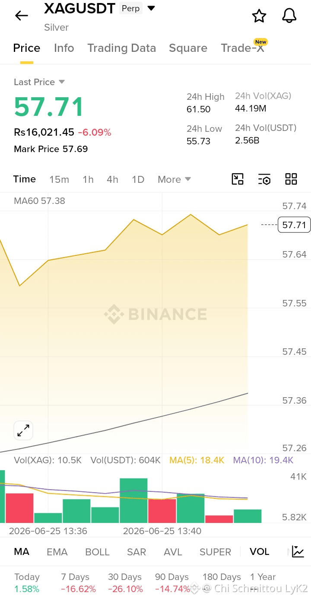Add XAGUSDT to favorites with star
The image size is (311, 599).
pos(259,16)
